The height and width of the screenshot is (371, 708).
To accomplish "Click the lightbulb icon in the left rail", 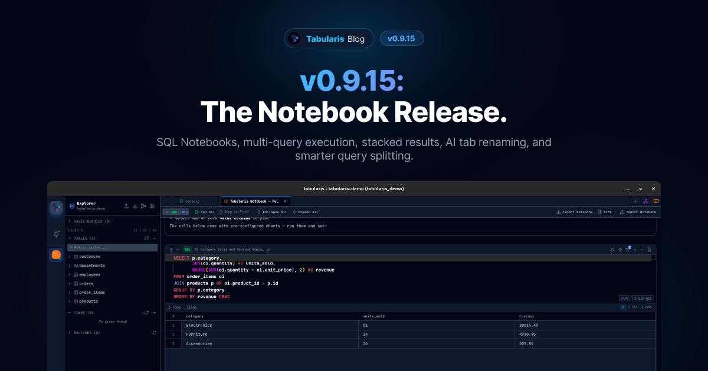I will click(56, 234).
